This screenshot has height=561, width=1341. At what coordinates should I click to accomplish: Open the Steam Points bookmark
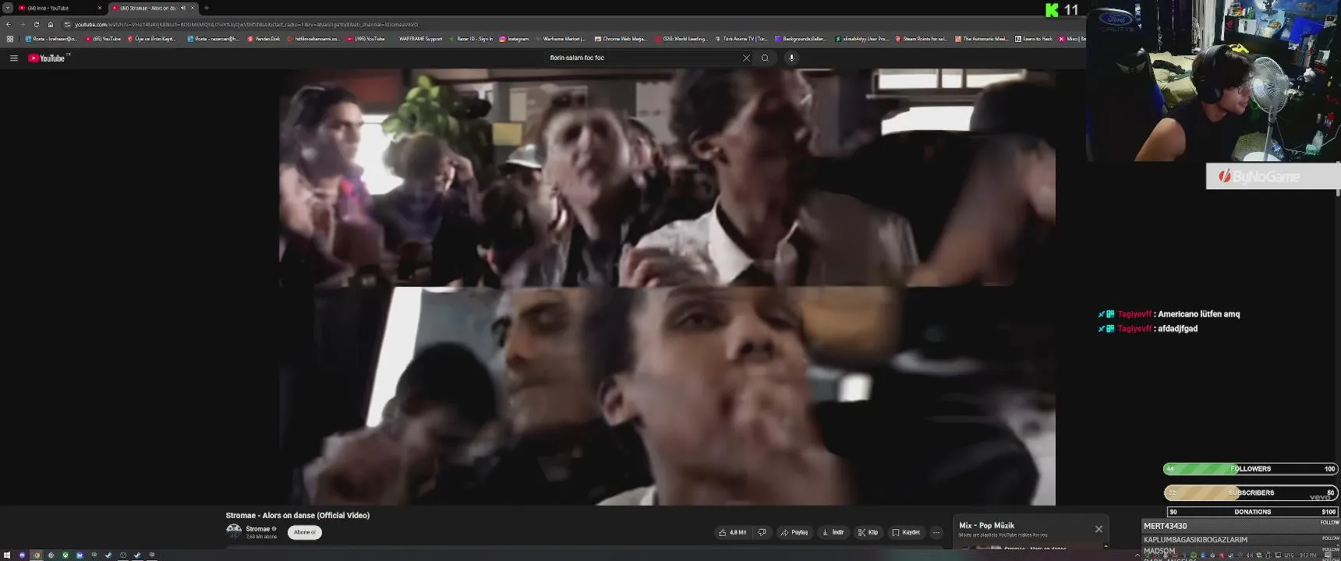pyautogui.click(x=922, y=38)
